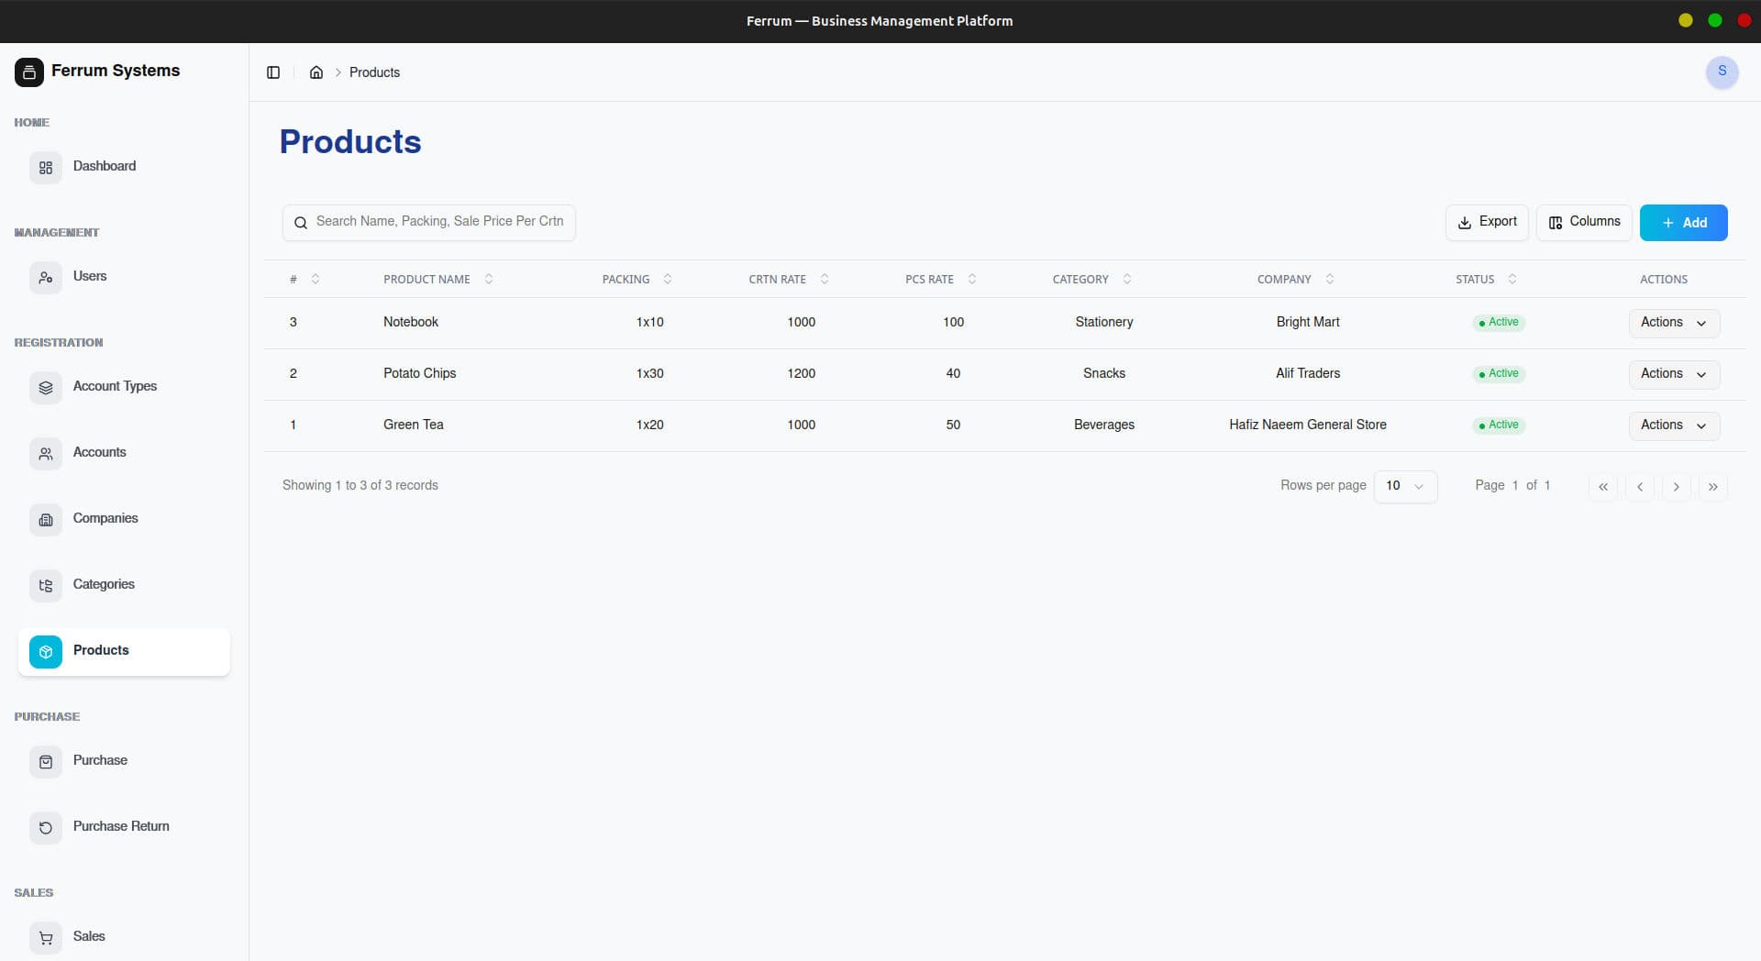This screenshot has width=1761, height=961.
Task: Sort by Pcs Rate column arrows
Action: tap(972, 279)
